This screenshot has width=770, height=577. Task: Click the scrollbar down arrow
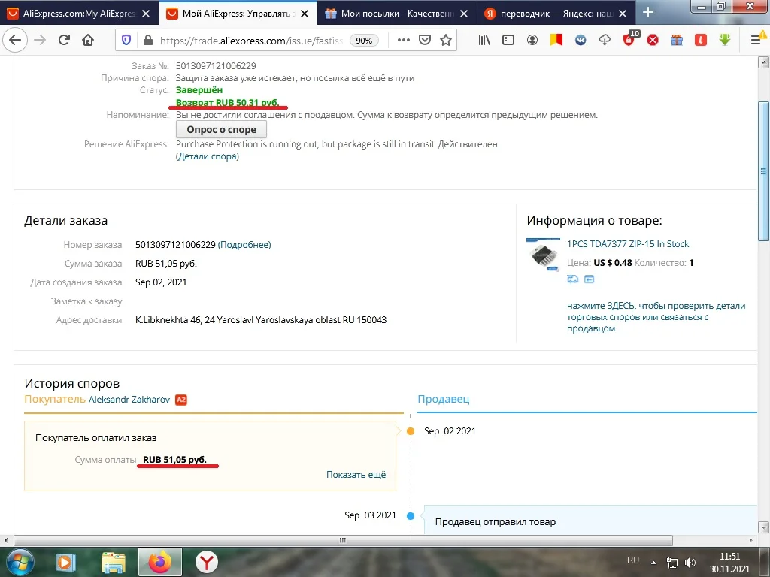763,528
